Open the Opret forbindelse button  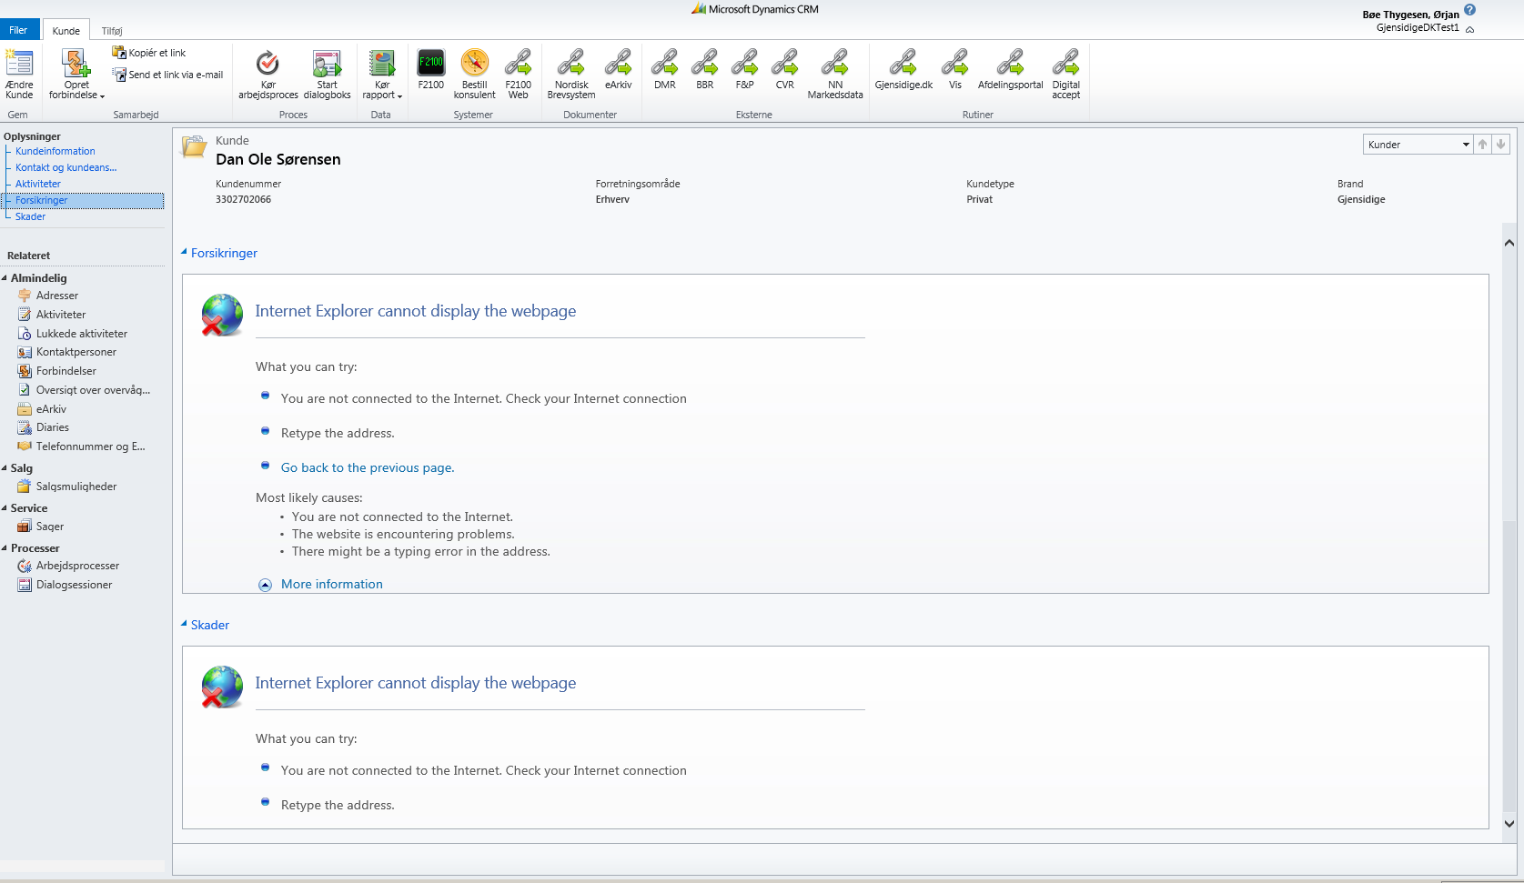coord(76,74)
